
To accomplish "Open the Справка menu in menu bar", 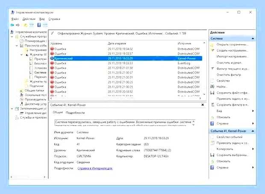I will coord(54,19).
